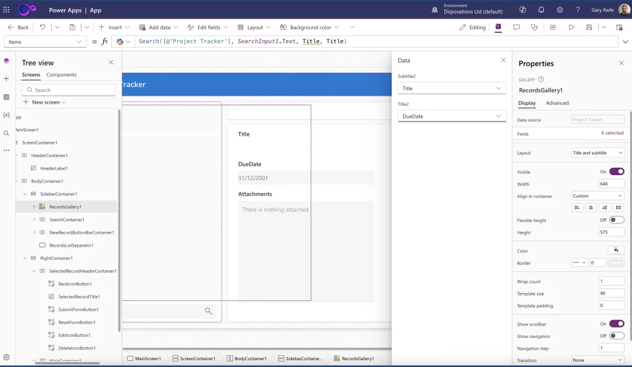
Task: Open the Variables panel in left rail
Action: coord(6,115)
